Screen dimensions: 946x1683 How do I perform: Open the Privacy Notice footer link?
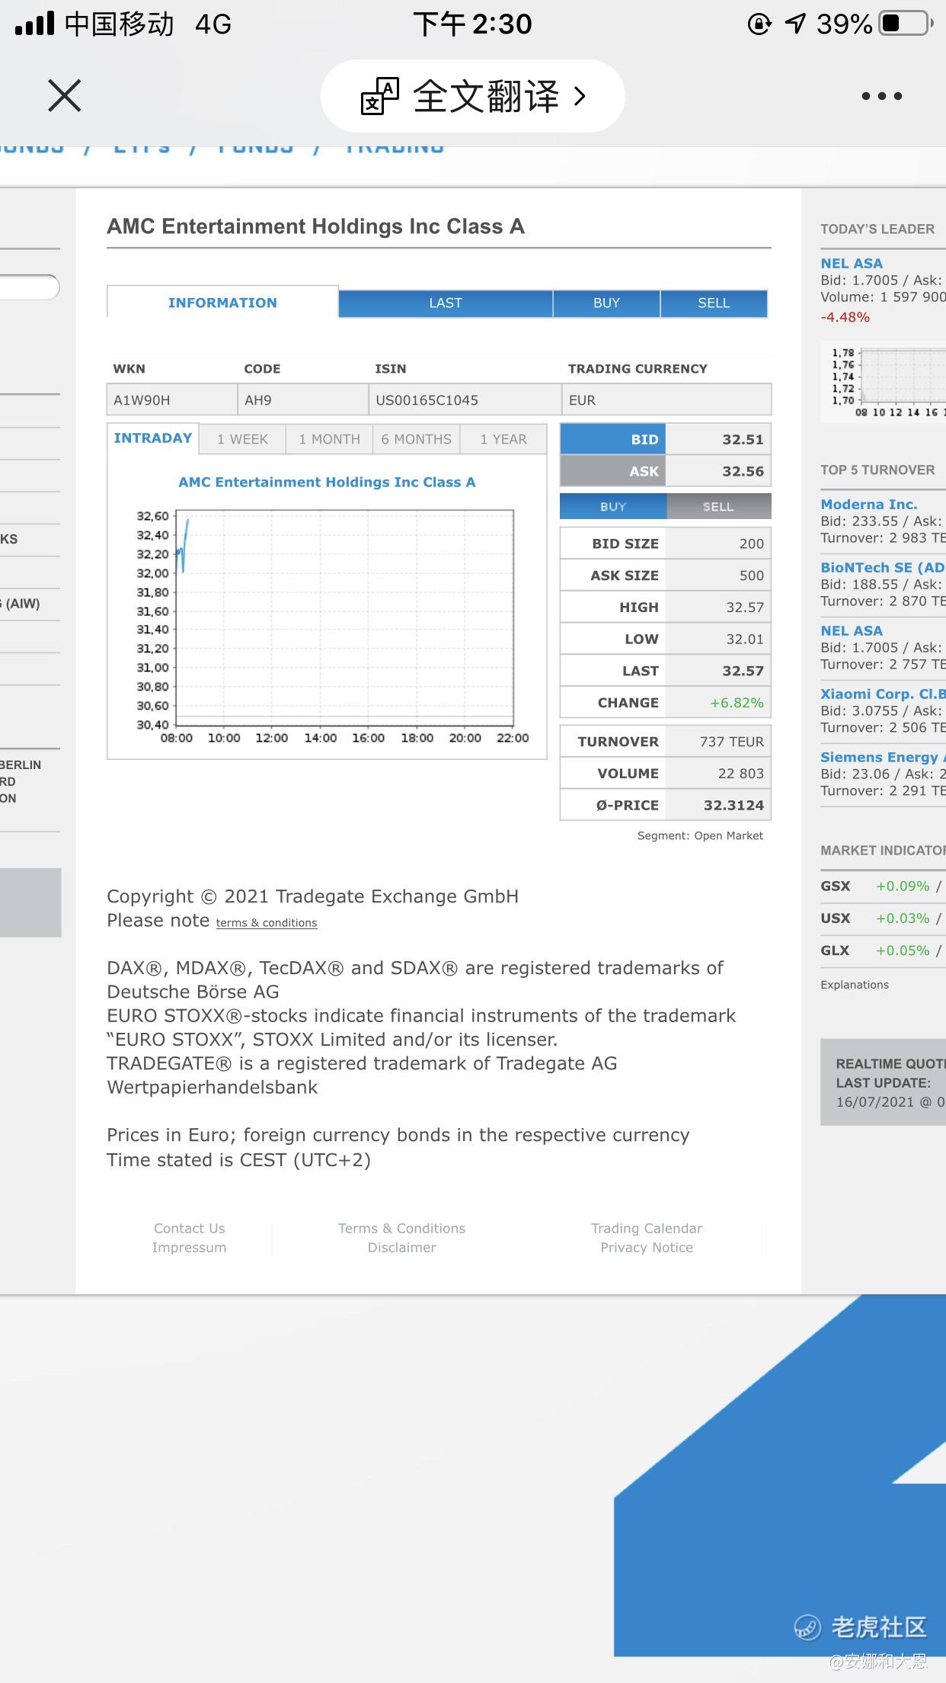pyautogui.click(x=647, y=1248)
